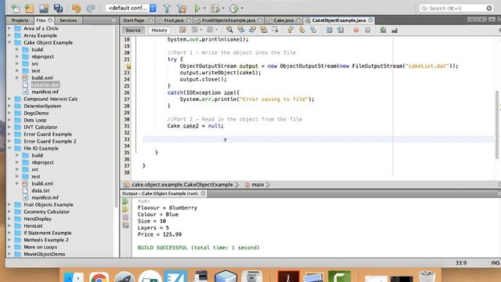Expand the DetentionSystem project
501x282 pixels.
click(x=9, y=106)
